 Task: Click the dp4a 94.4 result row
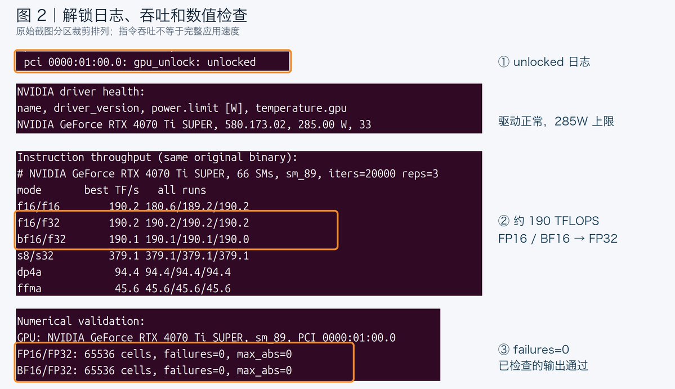click(x=124, y=272)
